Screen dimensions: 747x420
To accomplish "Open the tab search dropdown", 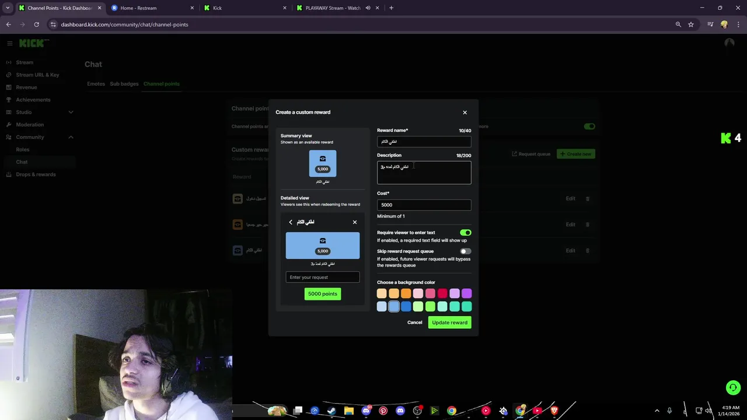I will (8, 8).
